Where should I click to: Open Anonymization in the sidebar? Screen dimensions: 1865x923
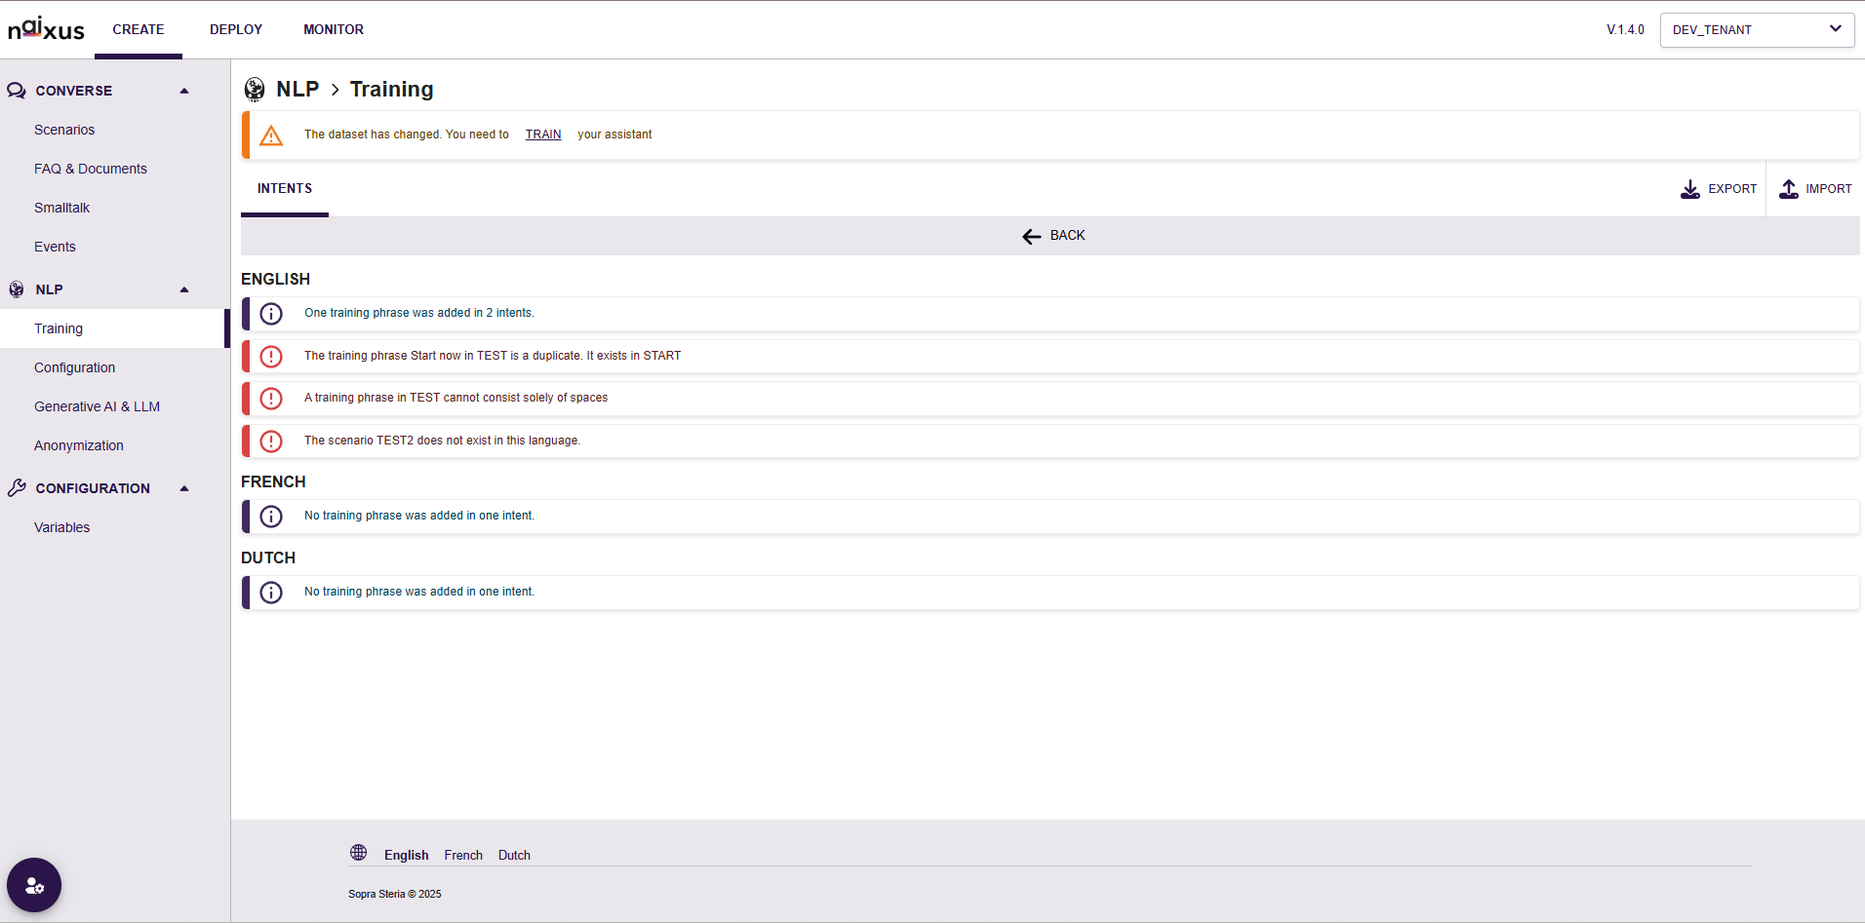pos(79,445)
